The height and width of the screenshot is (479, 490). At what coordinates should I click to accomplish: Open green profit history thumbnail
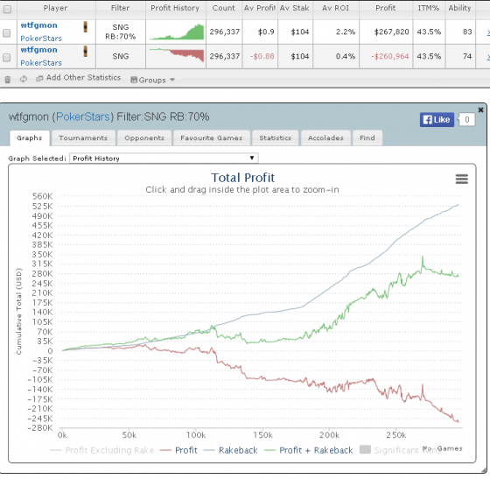(x=177, y=32)
